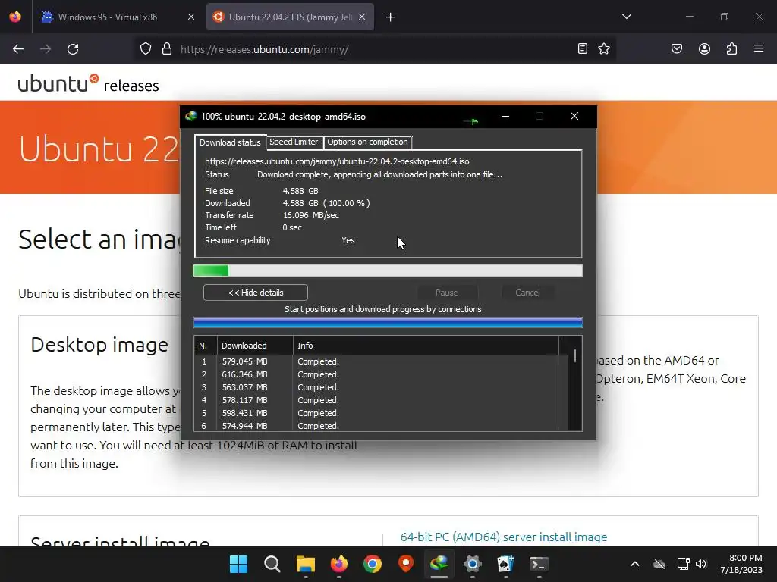This screenshot has height=582, width=777.
Task: Open the Options on completion tab
Action: (x=367, y=142)
